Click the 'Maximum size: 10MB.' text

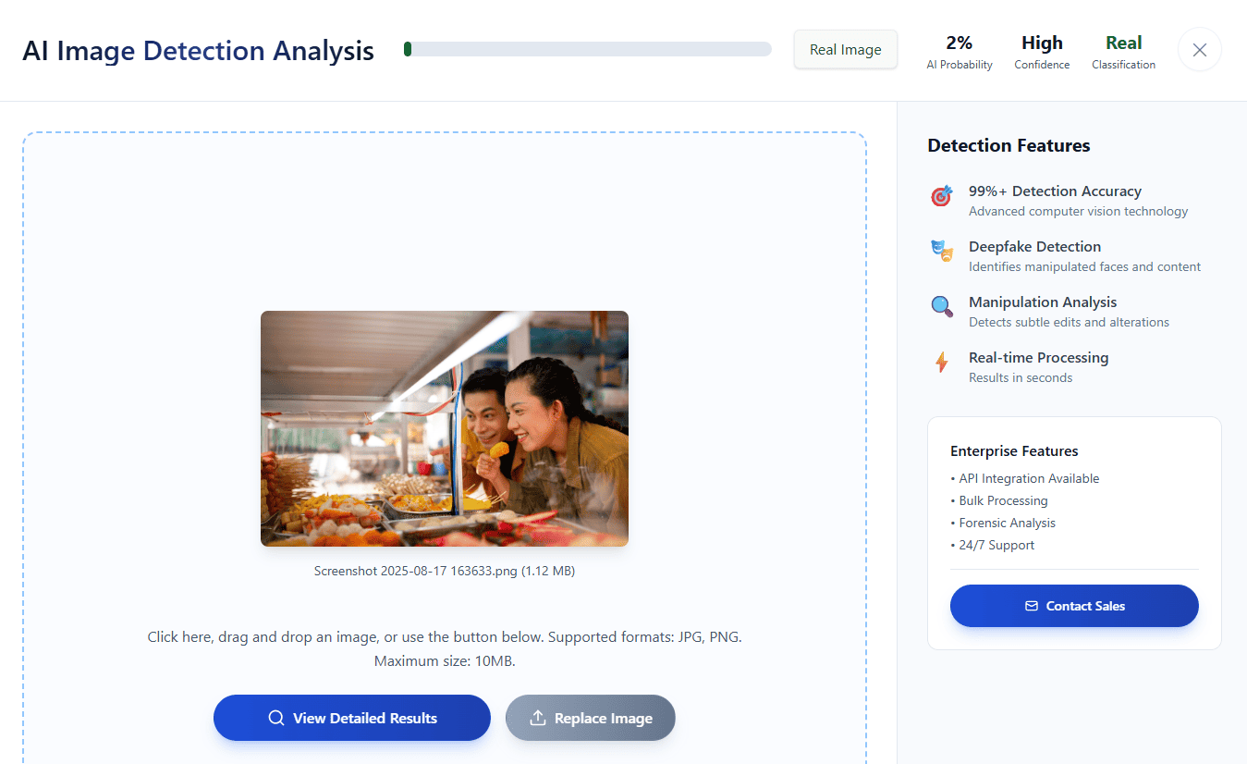point(445,661)
